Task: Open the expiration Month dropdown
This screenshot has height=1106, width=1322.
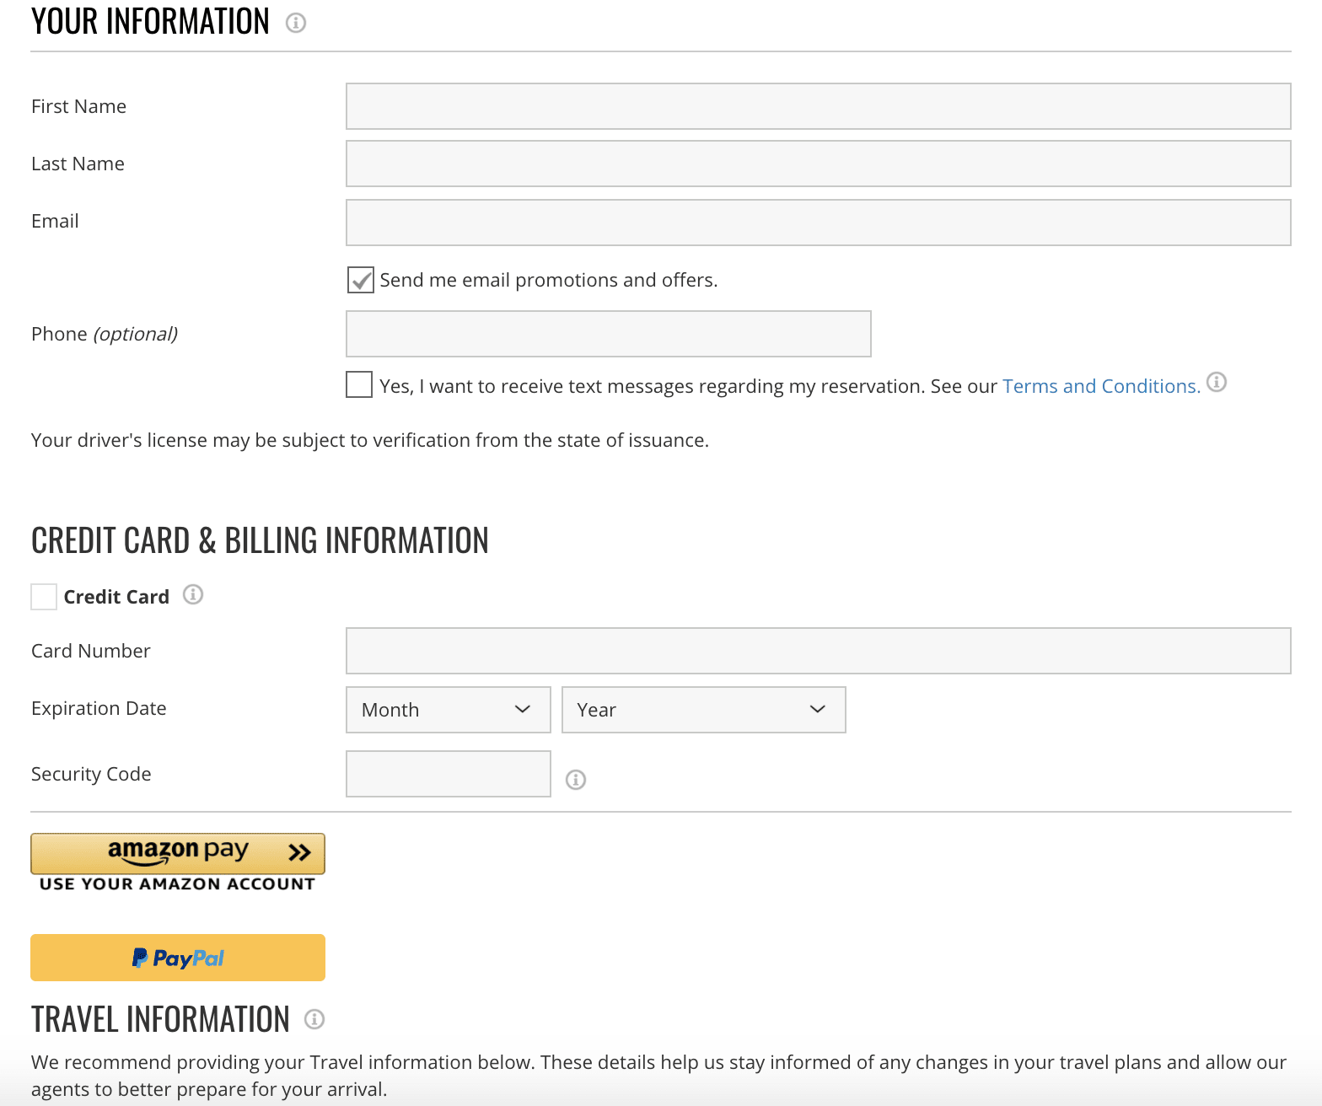Action: pyautogui.click(x=448, y=710)
